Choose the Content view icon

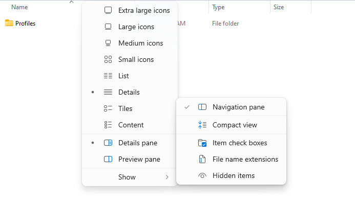(108, 125)
